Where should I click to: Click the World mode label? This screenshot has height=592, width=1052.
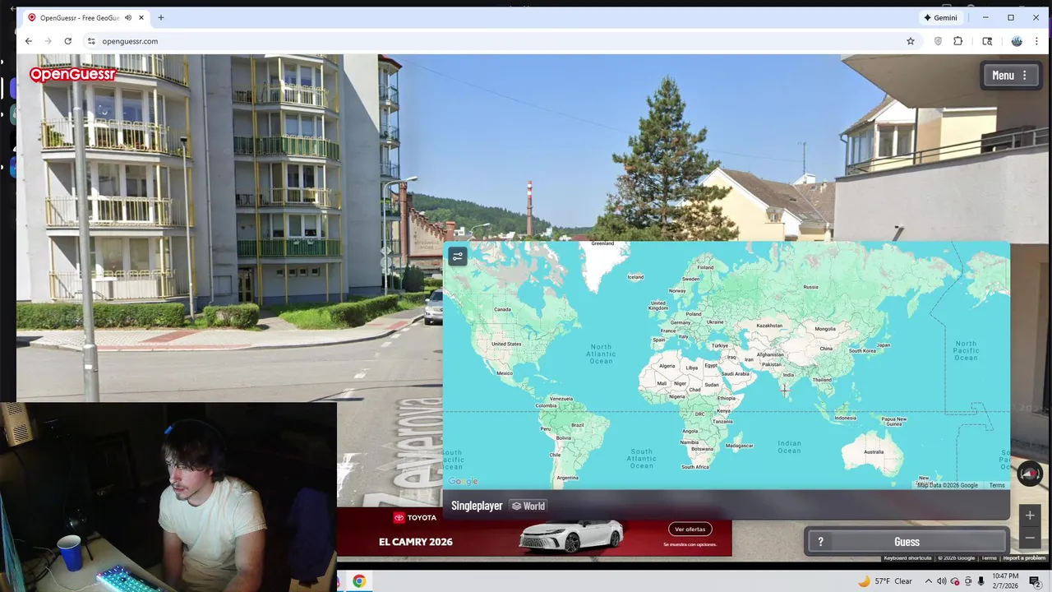(x=528, y=506)
